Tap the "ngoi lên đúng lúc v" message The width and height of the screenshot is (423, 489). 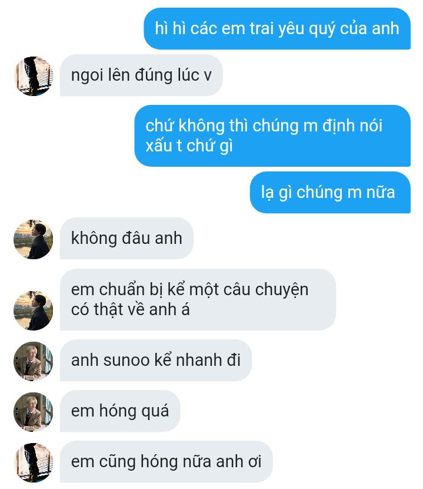coord(141,75)
